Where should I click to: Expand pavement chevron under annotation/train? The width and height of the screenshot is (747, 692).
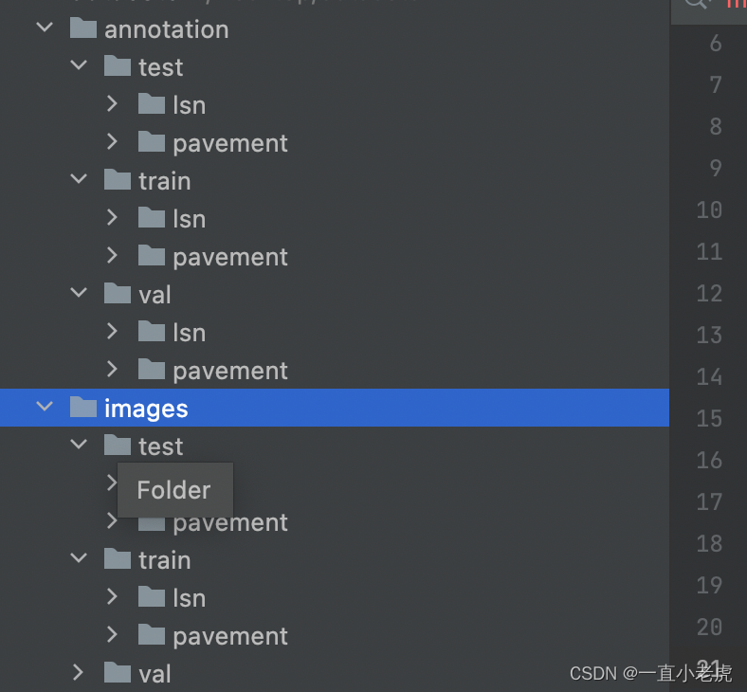tap(112, 256)
